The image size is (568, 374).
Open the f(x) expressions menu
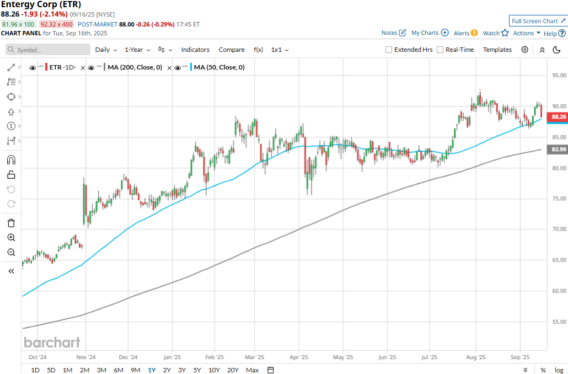(x=258, y=50)
